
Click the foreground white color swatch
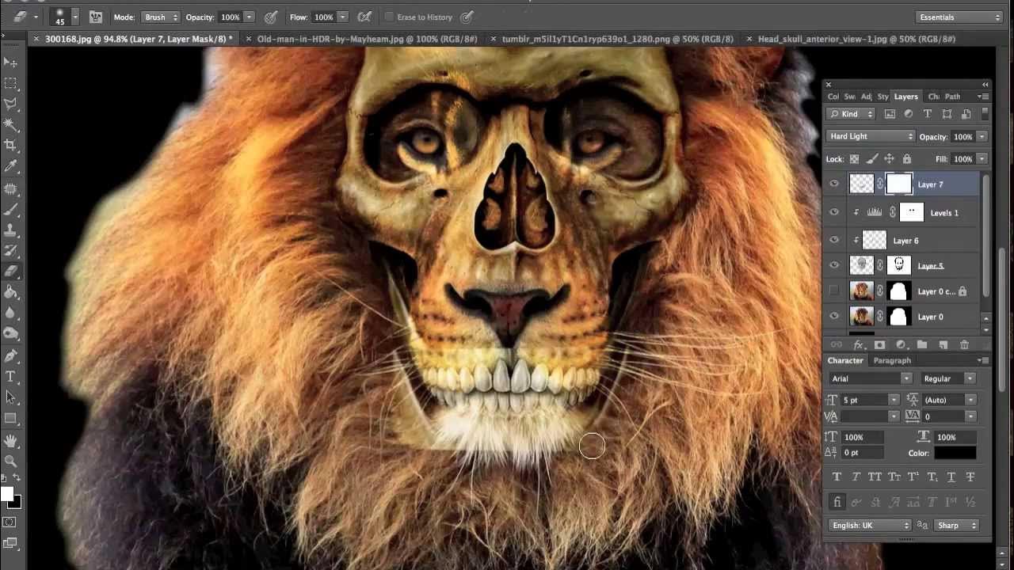click(x=7, y=495)
